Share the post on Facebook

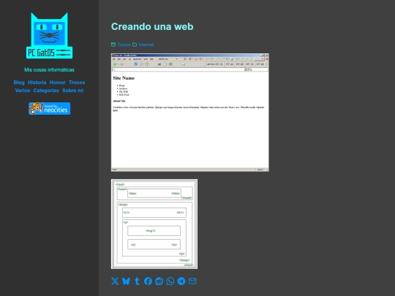pyautogui.click(x=148, y=281)
